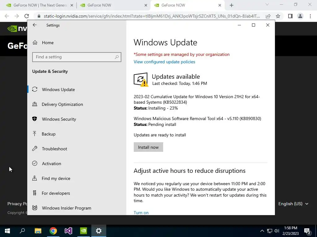Click the network tray icon
Screen dimensions: 317x237
click(270, 231)
